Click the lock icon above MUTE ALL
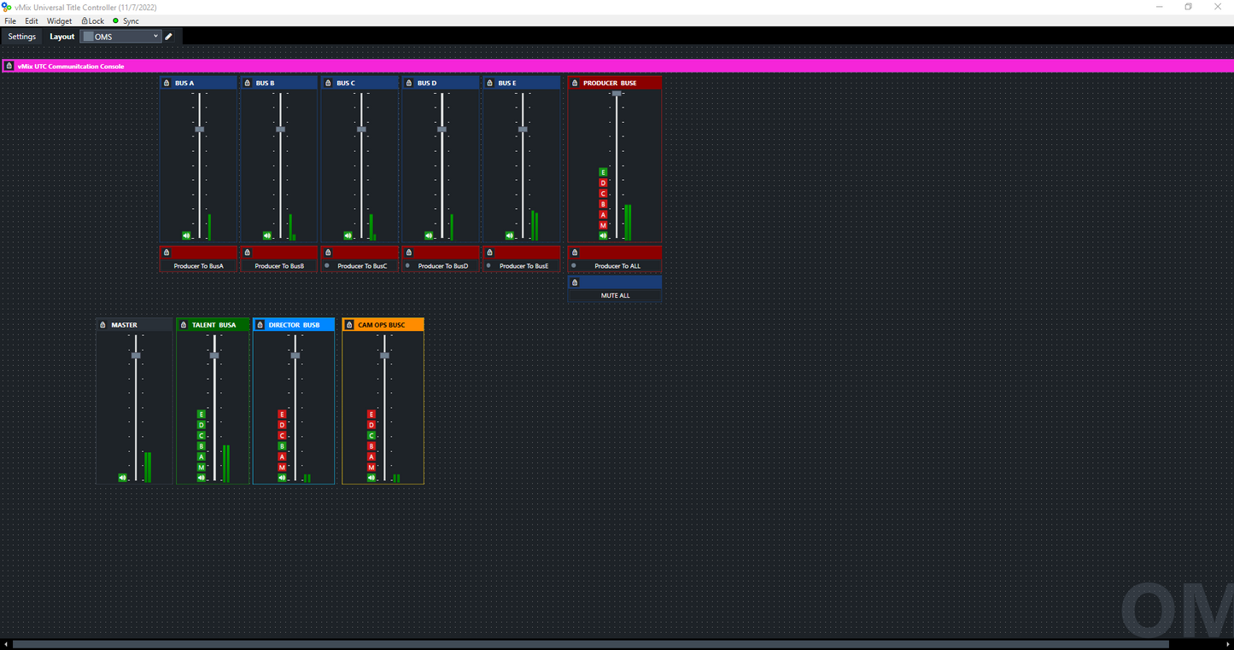The height and width of the screenshot is (650, 1234). click(x=575, y=281)
